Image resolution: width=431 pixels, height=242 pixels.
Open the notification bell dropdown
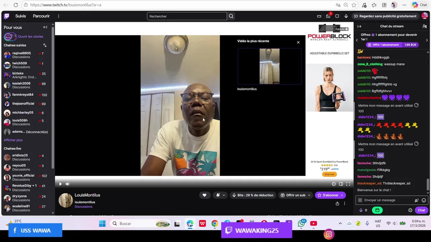coord(220,195)
